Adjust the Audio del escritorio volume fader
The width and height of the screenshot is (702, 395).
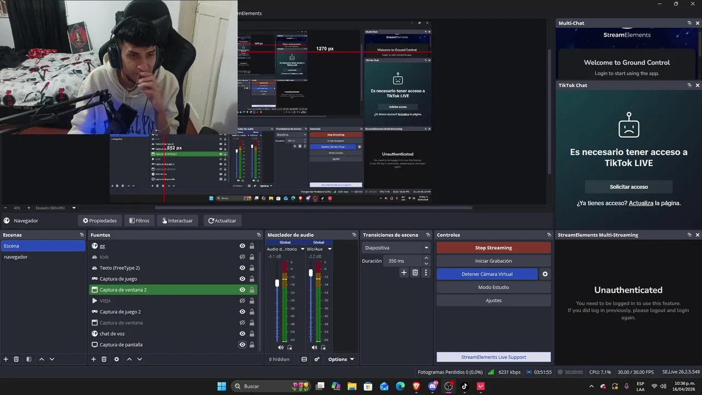click(x=277, y=283)
